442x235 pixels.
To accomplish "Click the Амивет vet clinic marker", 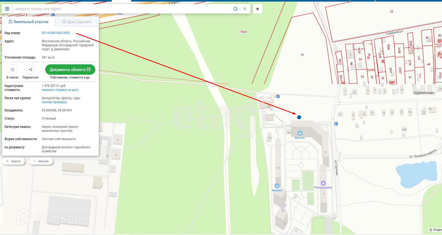I will pyautogui.click(x=277, y=186).
